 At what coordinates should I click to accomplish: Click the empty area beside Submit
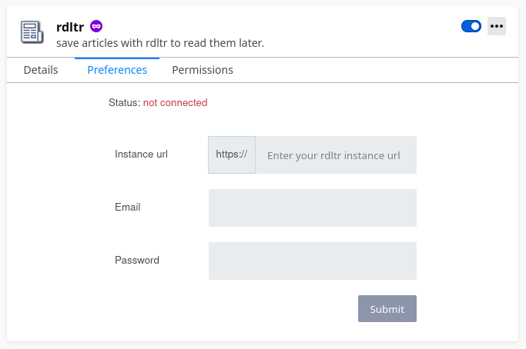(235, 309)
